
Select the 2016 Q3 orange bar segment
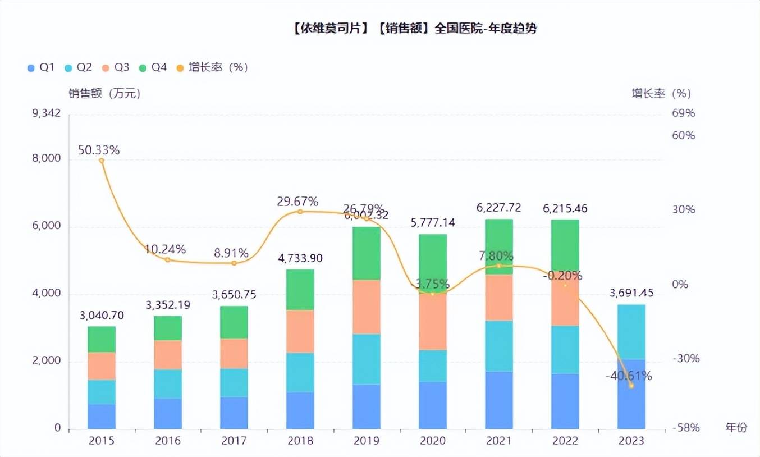[168, 355]
